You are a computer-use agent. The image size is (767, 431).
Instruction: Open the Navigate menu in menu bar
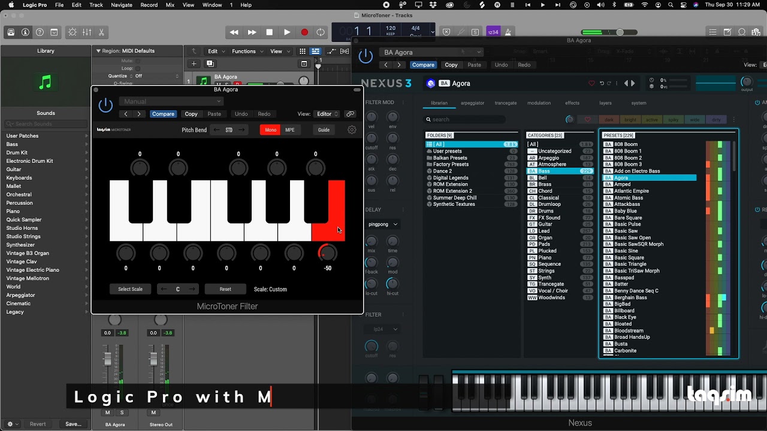tap(122, 5)
